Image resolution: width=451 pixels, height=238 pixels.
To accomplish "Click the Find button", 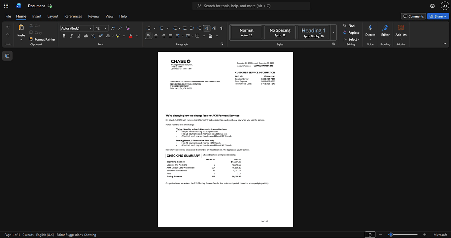I will [349, 26].
